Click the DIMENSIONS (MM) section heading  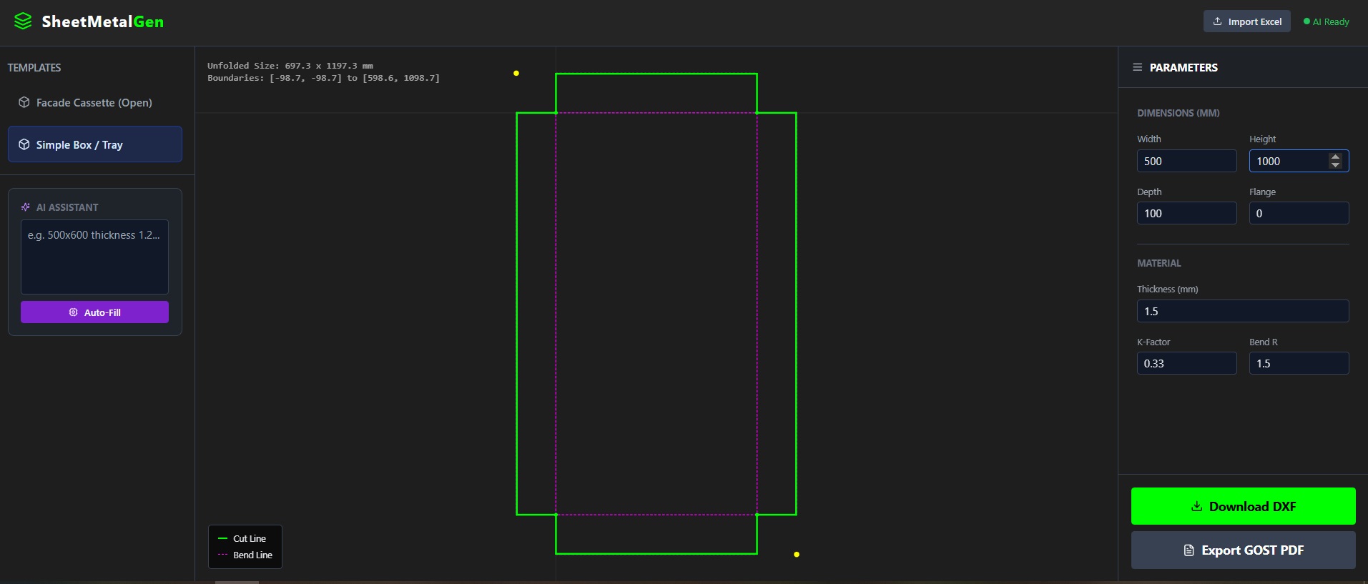tap(1178, 113)
